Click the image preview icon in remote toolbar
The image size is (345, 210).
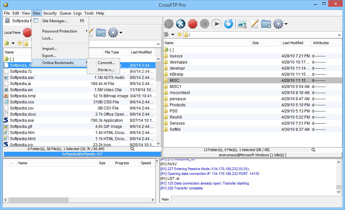coord(242,24)
